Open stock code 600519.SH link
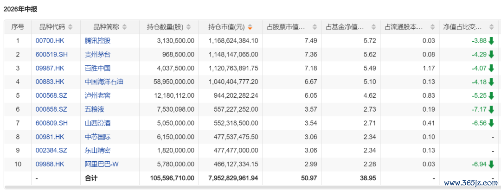501x190 pixels. tap(51, 54)
